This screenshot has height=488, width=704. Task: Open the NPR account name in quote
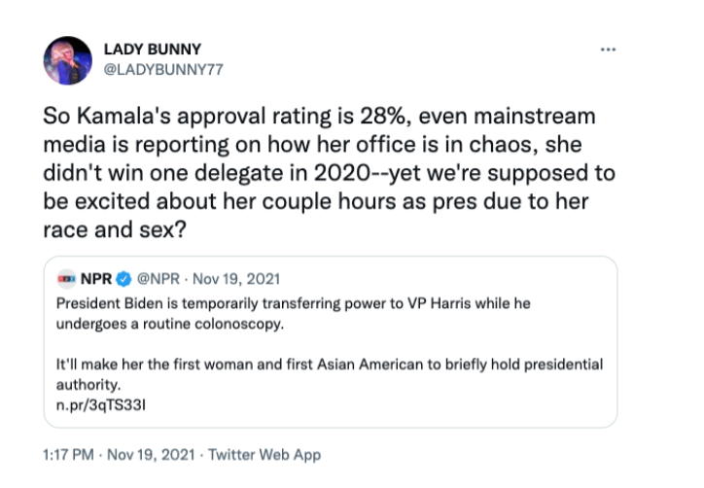point(96,279)
